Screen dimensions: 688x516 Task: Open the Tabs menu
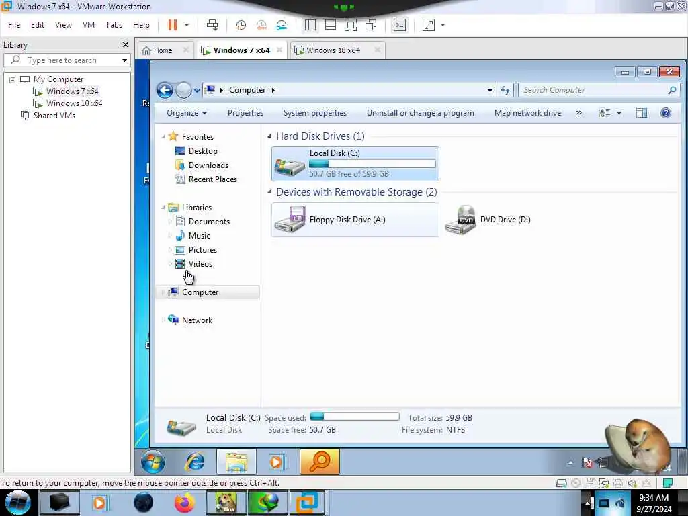(x=114, y=25)
